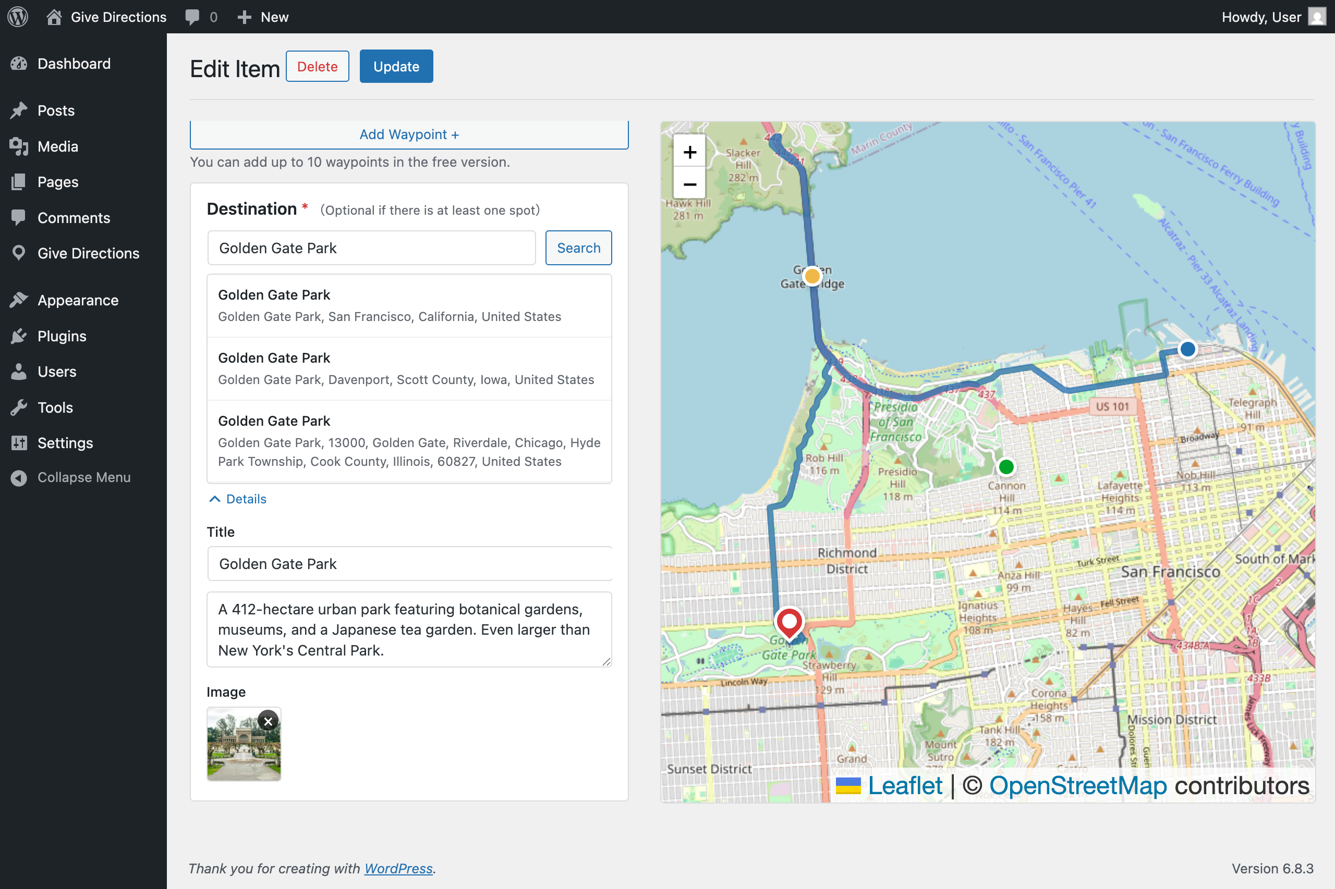Screen dimensions: 1335x889
Task: Open Users via the person icon
Action: pyautogui.click(x=19, y=372)
